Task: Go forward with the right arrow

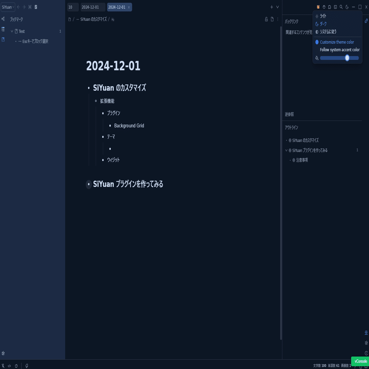Action: coord(24,7)
